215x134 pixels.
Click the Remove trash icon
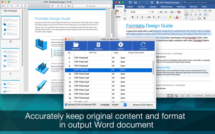tap(98, 46)
